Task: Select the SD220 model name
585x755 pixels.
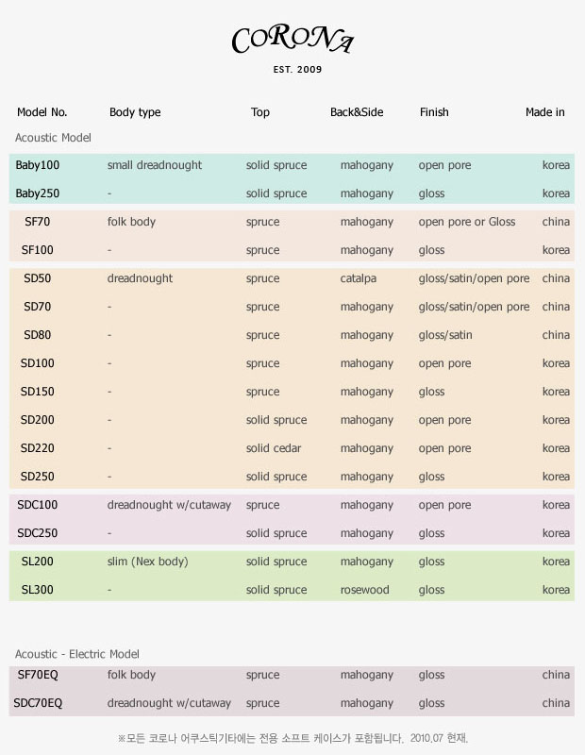Action: (x=37, y=448)
